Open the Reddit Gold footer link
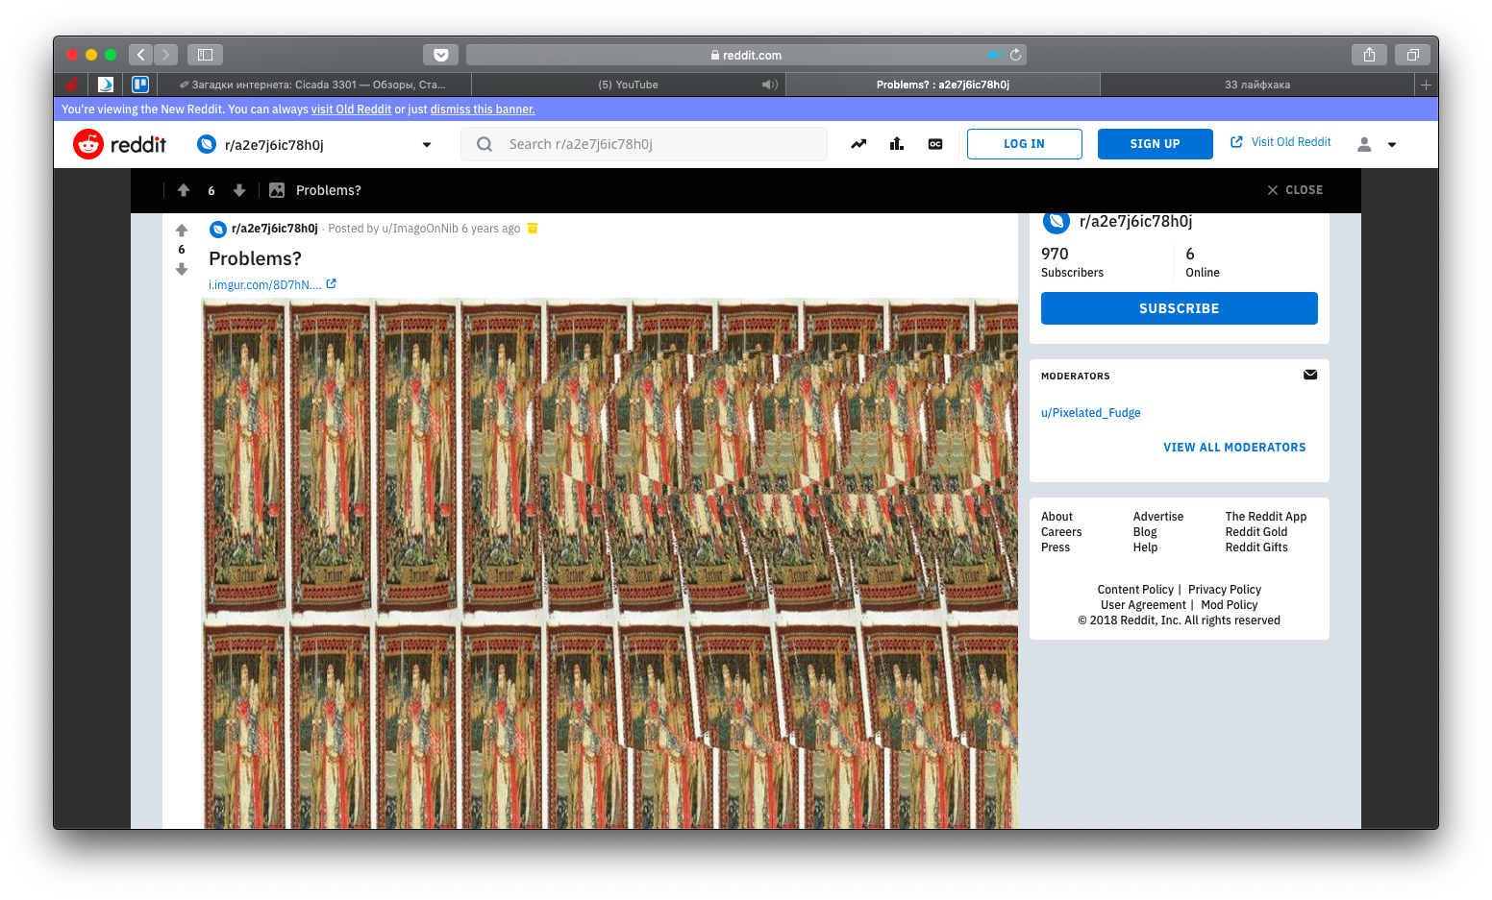This screenshot has height=900, width=1492. 1256,532
